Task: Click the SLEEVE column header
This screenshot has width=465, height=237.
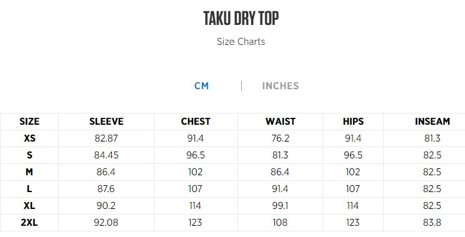Action: coord(106,122)
